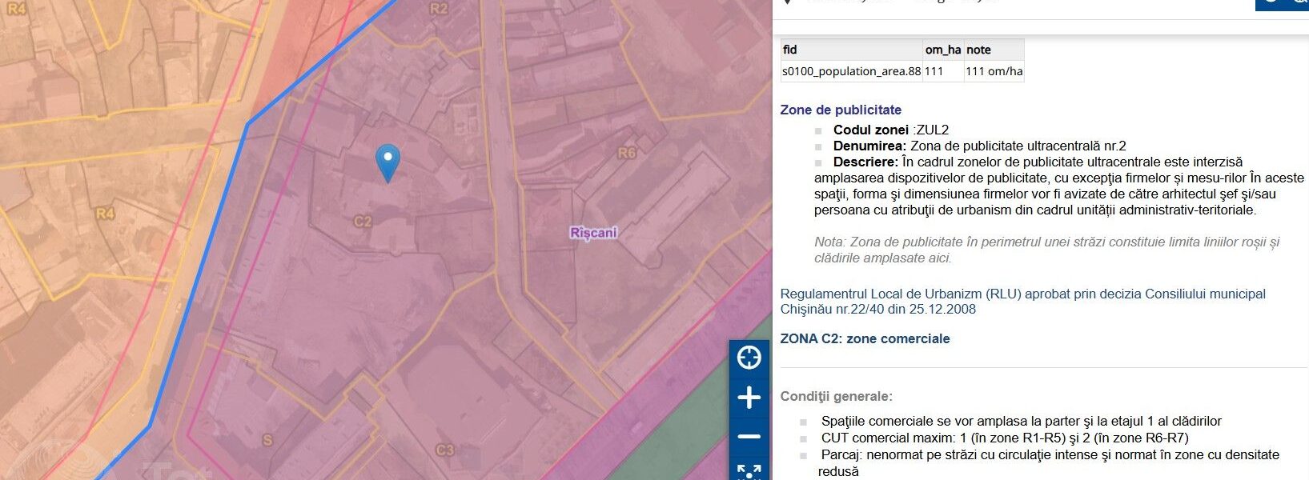Click the C3 zone label on map
This screenshot has height=480, width=1309.
point(445,450)
